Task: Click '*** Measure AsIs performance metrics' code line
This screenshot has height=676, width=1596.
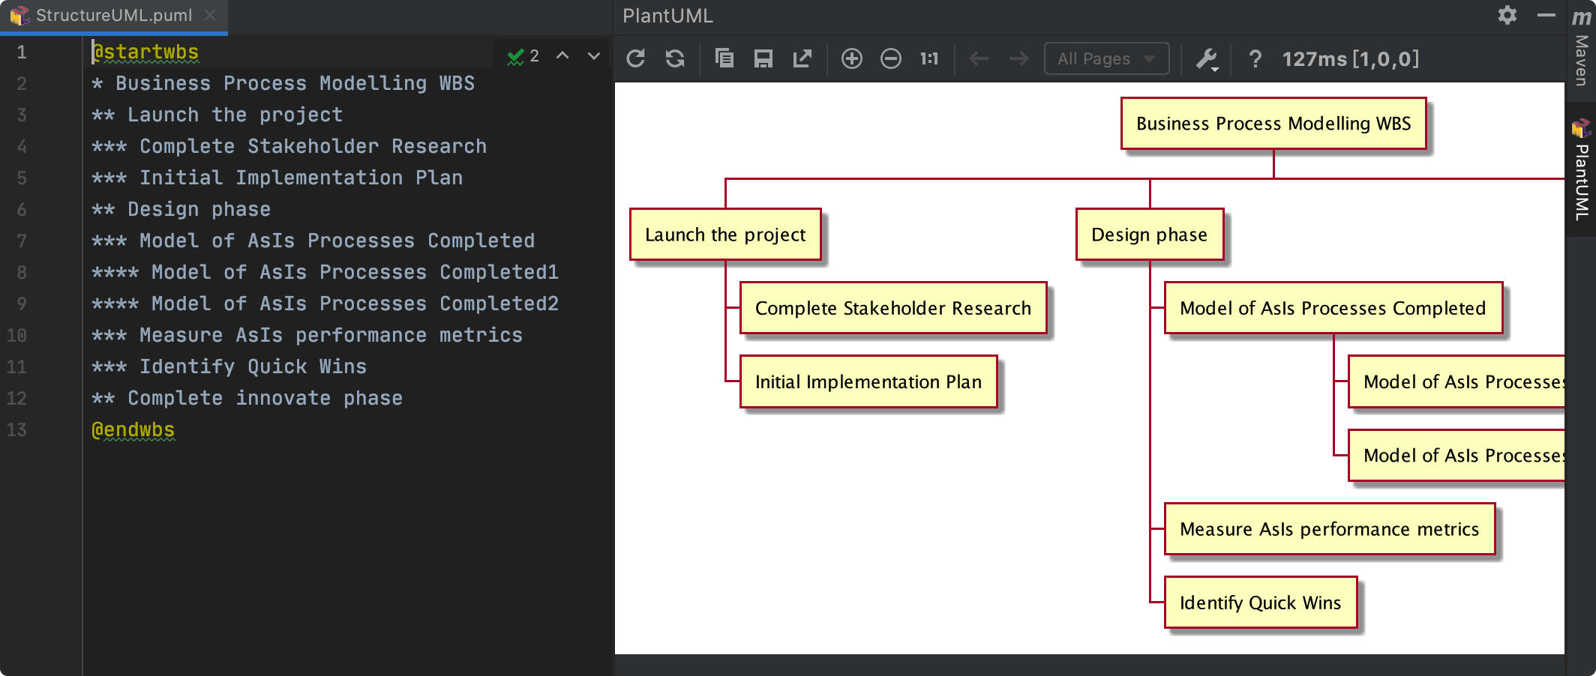Action: (x=307, y=335)
